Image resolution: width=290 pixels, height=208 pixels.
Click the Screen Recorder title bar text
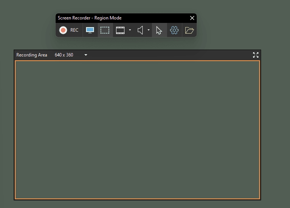[89, 18]
